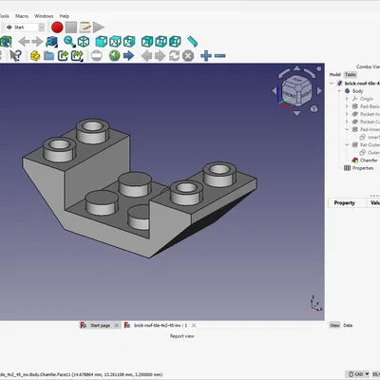Collapse the brick-roof-tile document tree node
The height and width of the screenshot is (380, 380).
coord(332,84)
